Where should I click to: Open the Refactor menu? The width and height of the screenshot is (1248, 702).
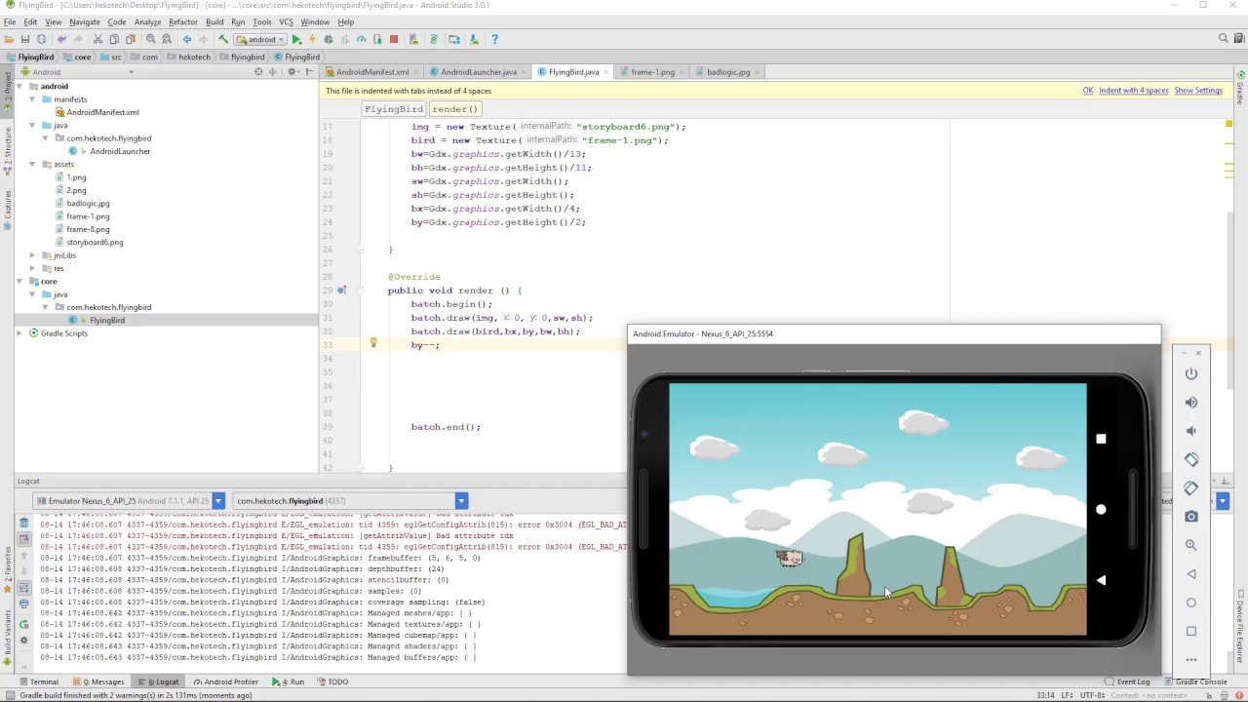pyautogui.click(x=182, y=21)
